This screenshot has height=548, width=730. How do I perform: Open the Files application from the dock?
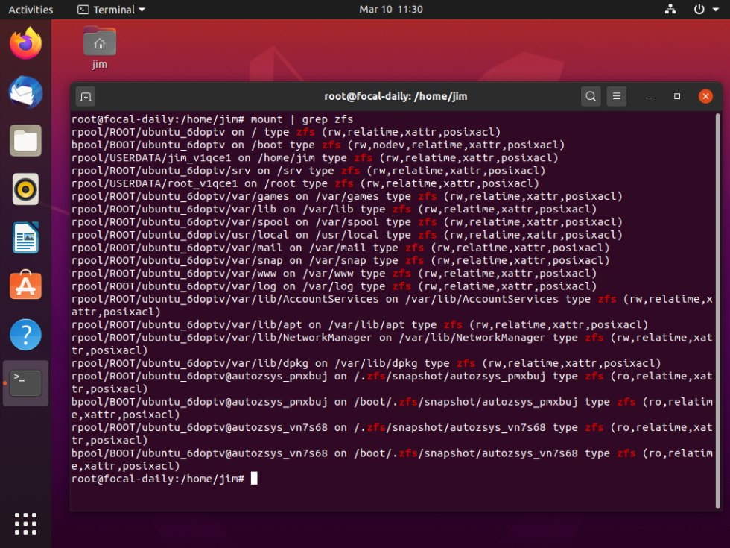[x=25, y=140]
